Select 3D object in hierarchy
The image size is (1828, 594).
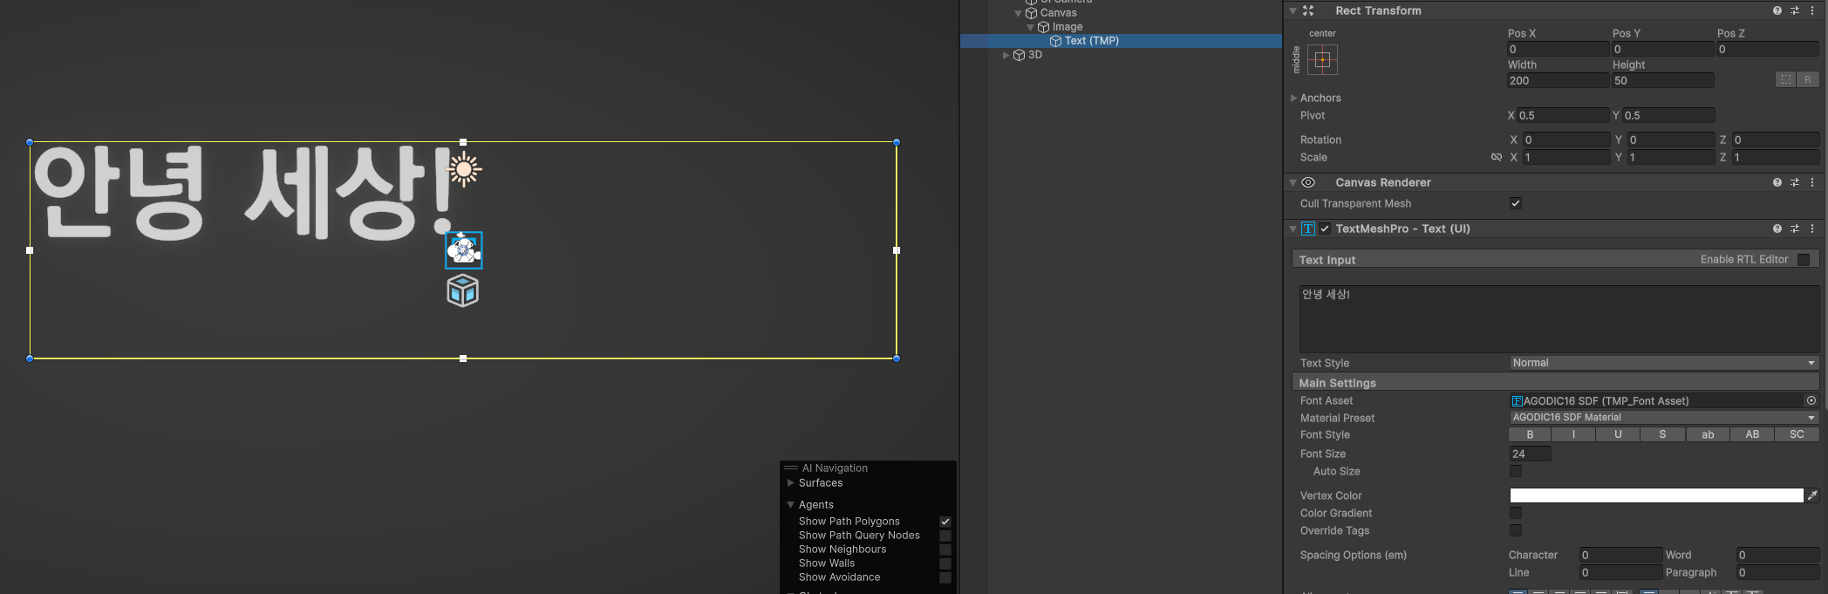(1035, 55)
